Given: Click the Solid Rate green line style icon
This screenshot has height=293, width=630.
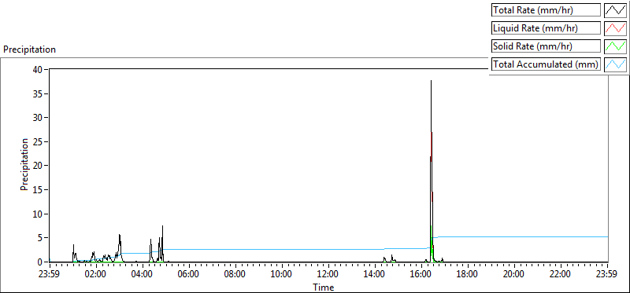Looking at the screenshot, I should tap(616, 46).
